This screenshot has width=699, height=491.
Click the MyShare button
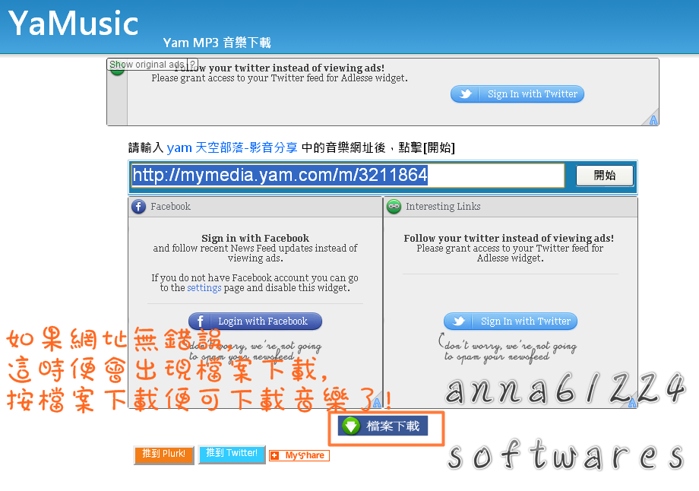point(299,455)
